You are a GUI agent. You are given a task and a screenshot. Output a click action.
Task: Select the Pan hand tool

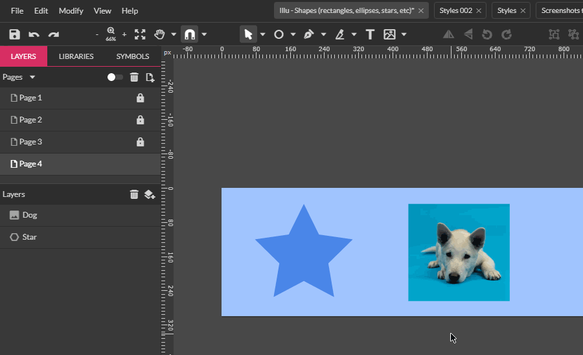coord(159,34)
